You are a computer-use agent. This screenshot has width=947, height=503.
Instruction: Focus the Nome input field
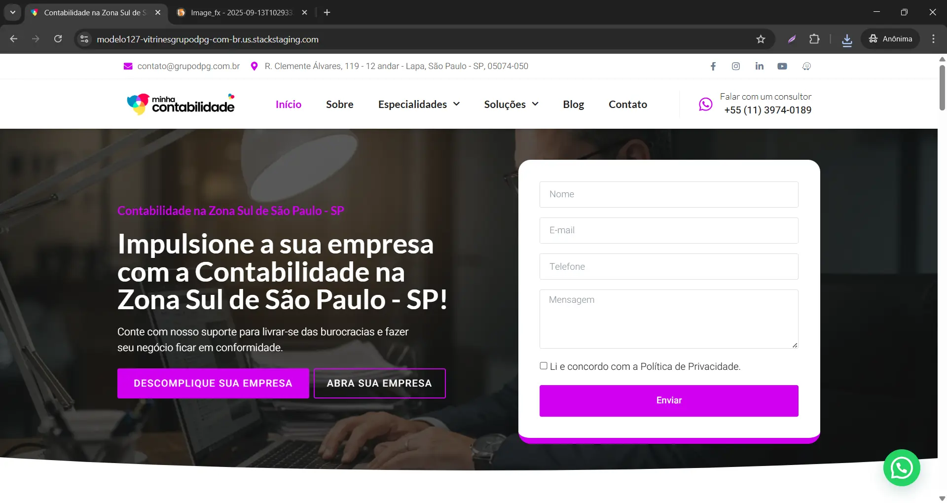(669, 194)
